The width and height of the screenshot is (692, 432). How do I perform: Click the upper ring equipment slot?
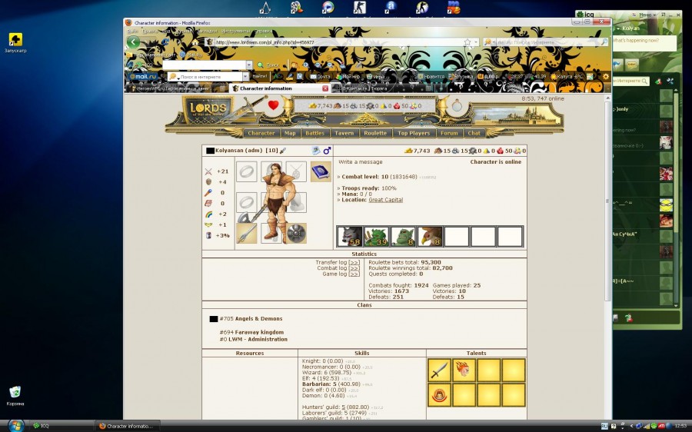tap(246, 171)
